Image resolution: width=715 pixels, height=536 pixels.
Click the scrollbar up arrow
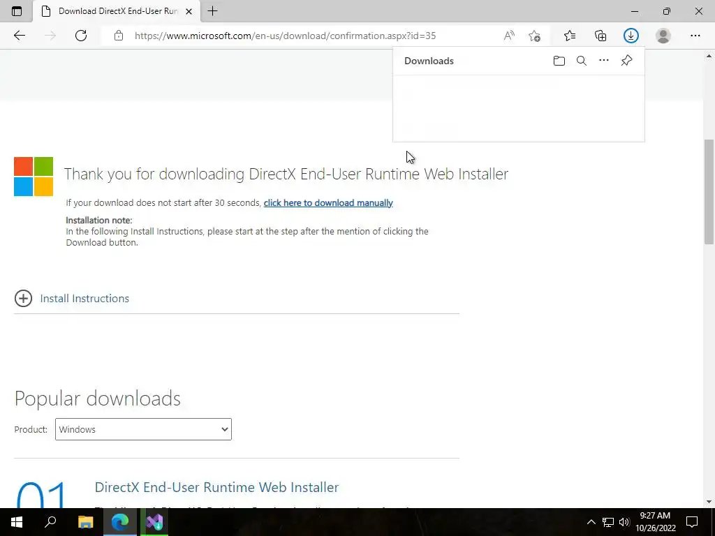pos(709,57)
